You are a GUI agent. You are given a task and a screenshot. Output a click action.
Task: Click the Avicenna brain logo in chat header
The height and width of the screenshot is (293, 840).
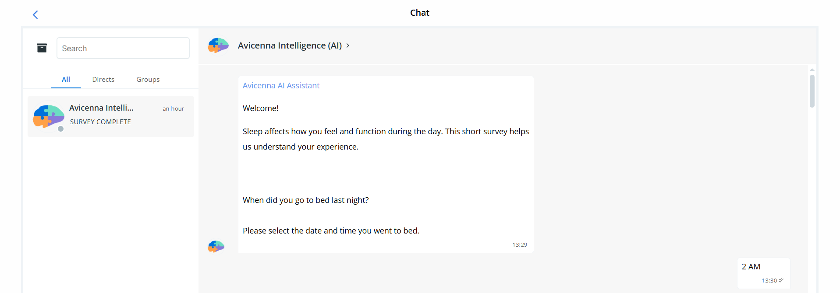coord(218,45)
